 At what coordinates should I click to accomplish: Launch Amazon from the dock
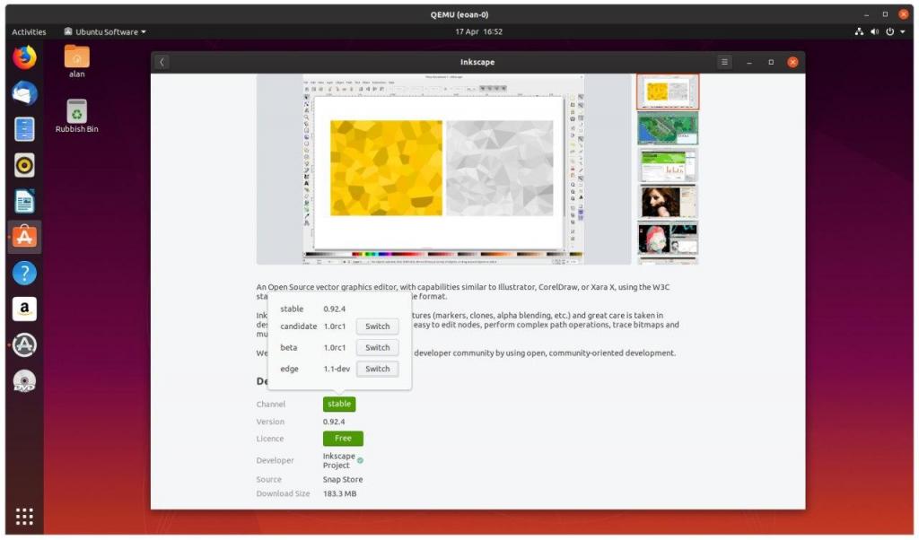click(24, 309)
